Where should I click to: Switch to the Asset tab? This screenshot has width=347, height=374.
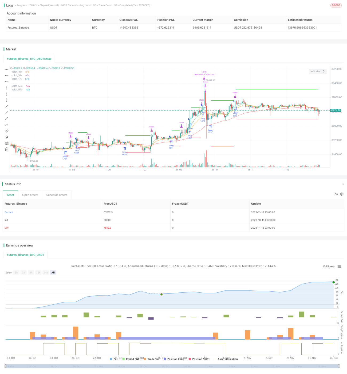[x=11, y=195]
